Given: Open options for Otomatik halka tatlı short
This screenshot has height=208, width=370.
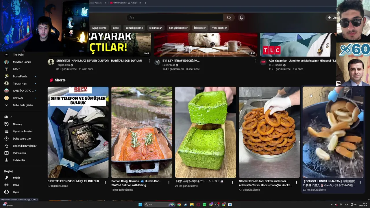Looking at the screenshot, I should point(296,183).
